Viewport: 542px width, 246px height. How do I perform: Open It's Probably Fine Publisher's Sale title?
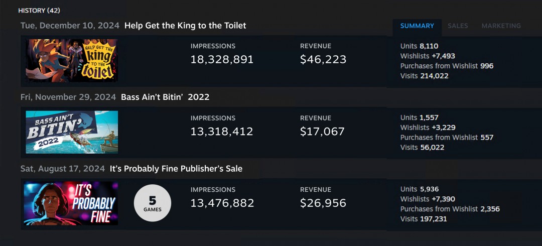pos(176,169)
